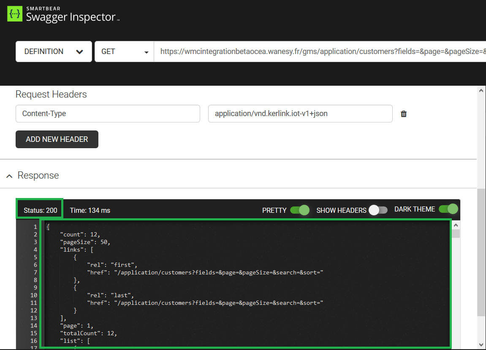
Task: Click the Swagger Inspector logo icon
Action: click(15, 14)
